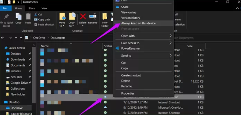Click Paste shortcut in the ribbon
This screenshot has width=241, height=115.
point(44,24)
